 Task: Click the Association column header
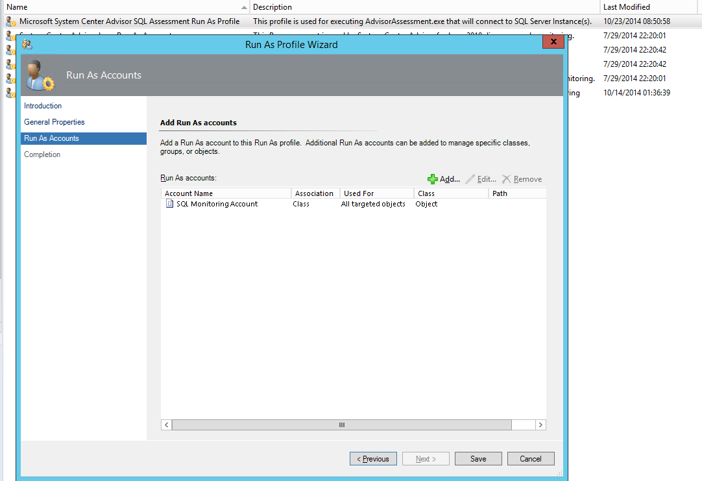315,193
